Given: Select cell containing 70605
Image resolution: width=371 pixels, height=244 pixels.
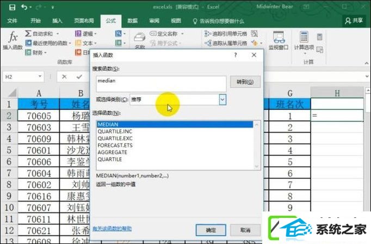Looking at the screenshot, I should (39, 116).
